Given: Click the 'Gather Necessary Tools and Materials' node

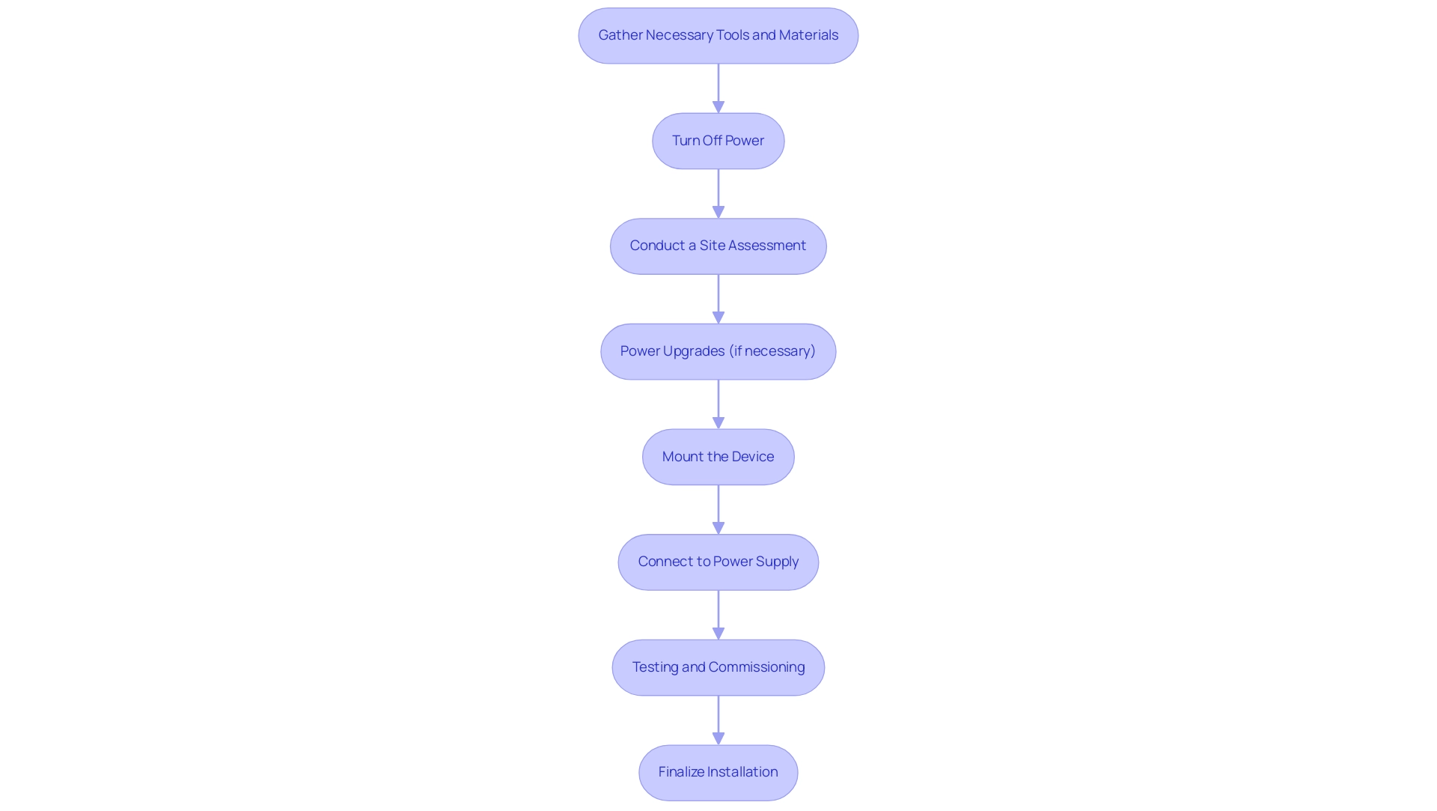Looking at the screenshot, I should point(718,35).
